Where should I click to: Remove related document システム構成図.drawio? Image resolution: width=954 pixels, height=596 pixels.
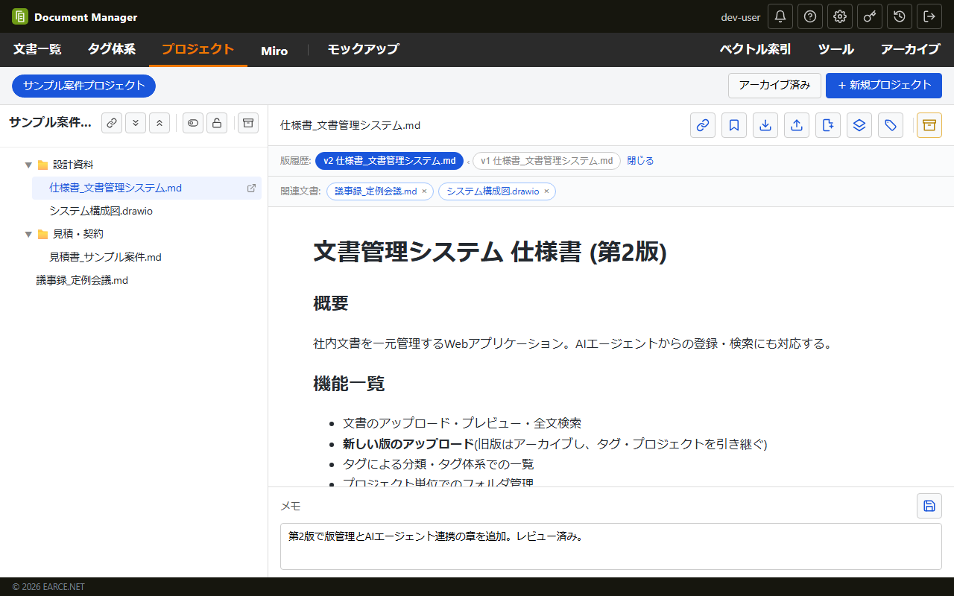[546, 191]
